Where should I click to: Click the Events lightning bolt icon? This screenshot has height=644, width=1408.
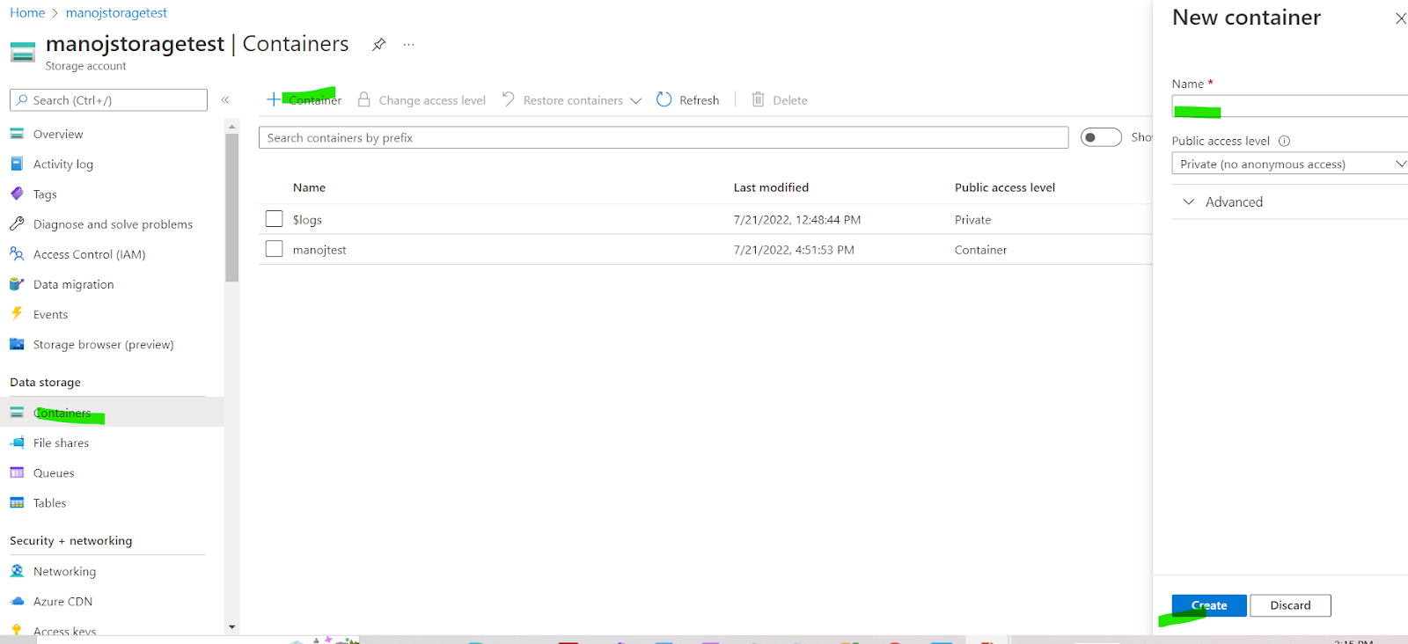tap(17, 313)
